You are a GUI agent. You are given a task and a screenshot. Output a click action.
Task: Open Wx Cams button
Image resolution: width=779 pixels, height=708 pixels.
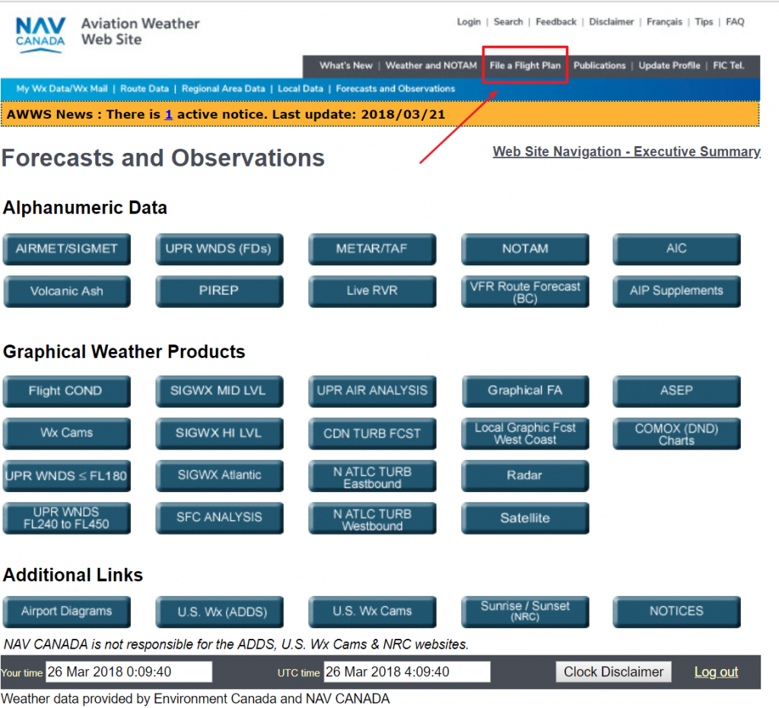66,433
